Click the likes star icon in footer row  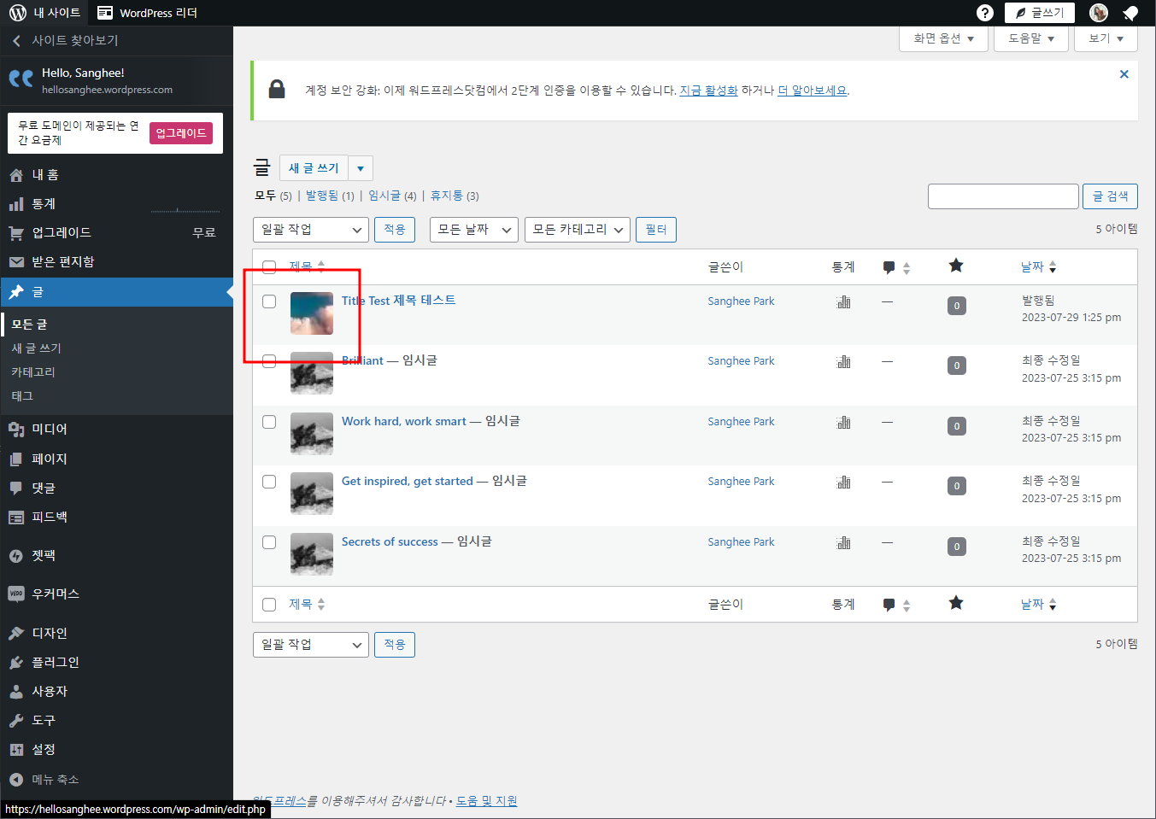pos(956,603)
